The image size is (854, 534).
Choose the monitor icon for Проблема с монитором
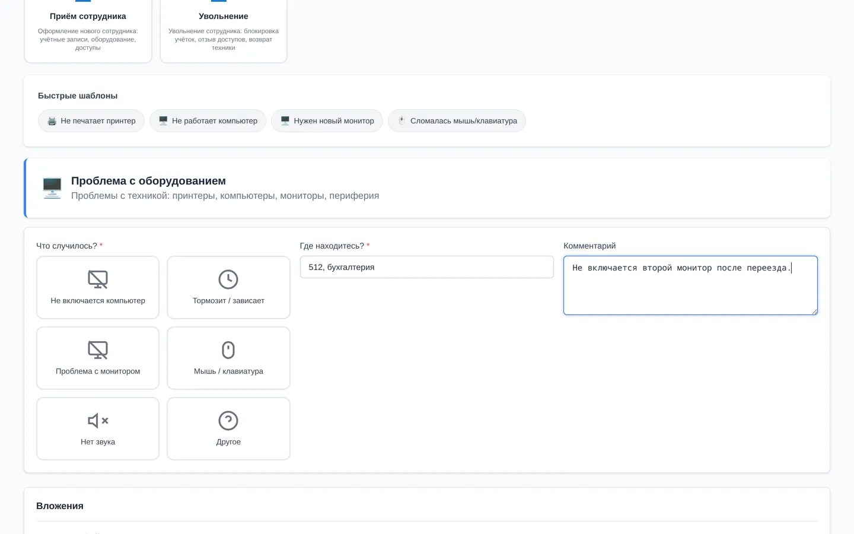coord(98,350)
